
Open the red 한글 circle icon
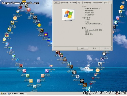(x=29, y=10)
